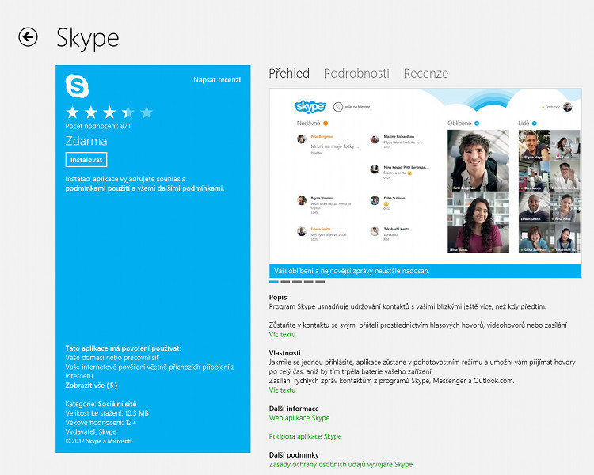This screenshot has width=594, height=475.
Task: Go back using the circled arrow icon
Action: (x=28, y=37)
